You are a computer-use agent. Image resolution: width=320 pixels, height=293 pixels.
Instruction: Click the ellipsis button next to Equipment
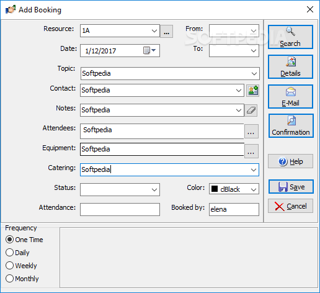[251, 151]
